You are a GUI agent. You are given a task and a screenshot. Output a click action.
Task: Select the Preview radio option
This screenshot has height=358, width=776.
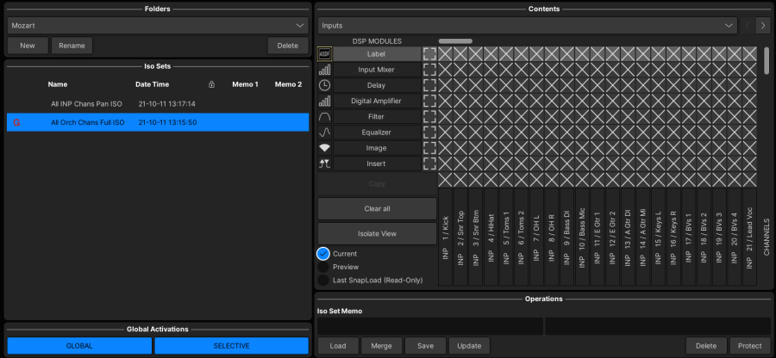(x=323, y=267)
